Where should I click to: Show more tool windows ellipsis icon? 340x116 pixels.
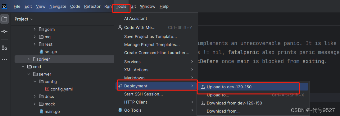(x=4, y=60)
